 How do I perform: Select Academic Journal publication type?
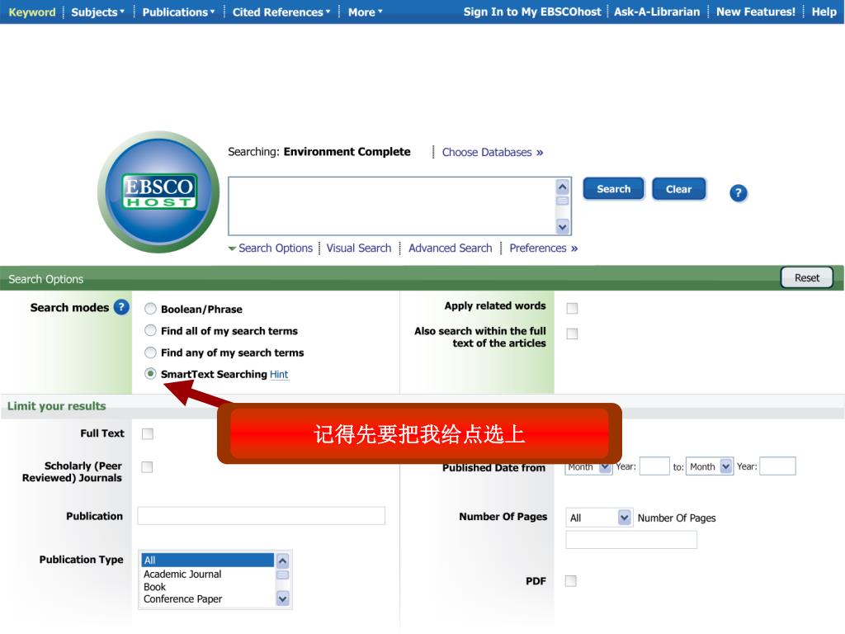click(207, 575)
